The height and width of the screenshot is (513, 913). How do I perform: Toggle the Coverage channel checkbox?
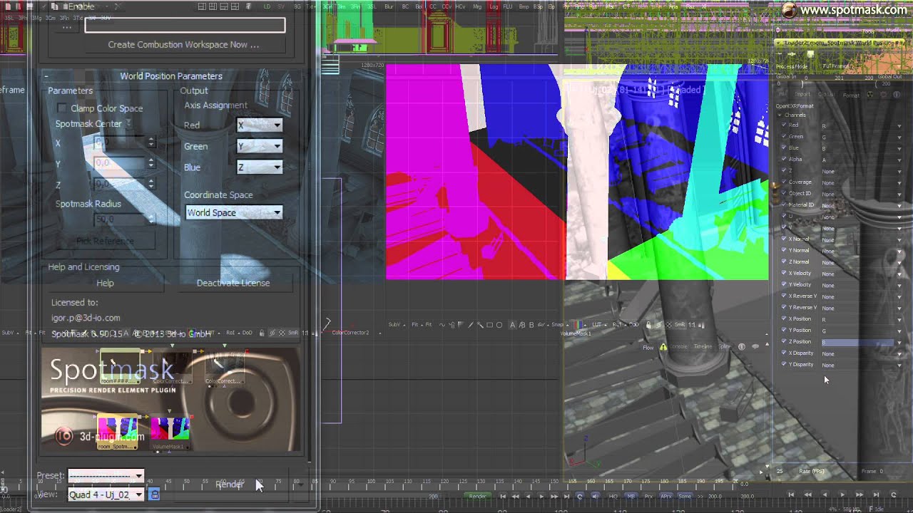point(784,182)
